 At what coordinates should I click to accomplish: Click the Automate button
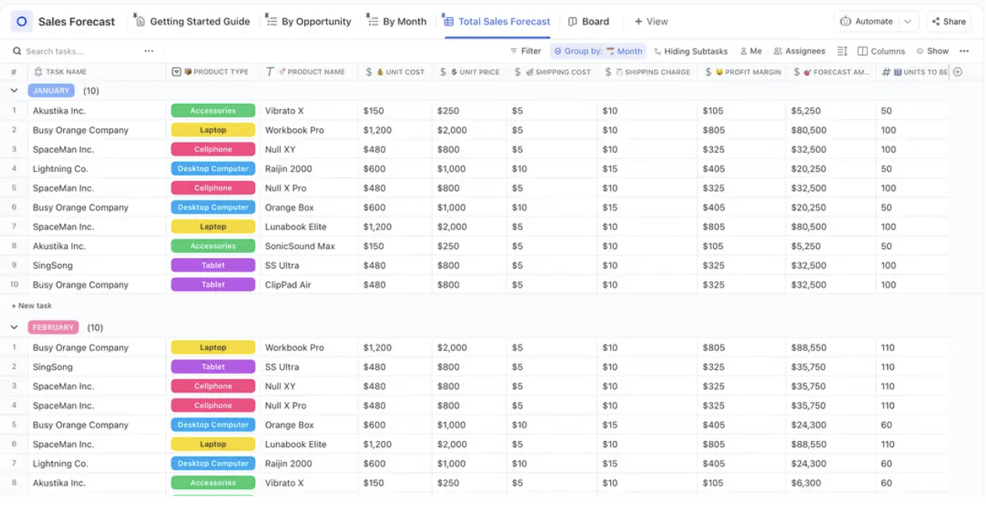tap(867, 22)
